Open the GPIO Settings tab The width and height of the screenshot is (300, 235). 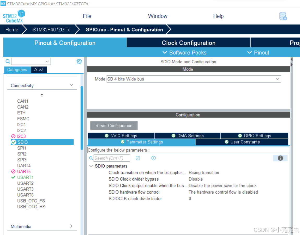254,136
